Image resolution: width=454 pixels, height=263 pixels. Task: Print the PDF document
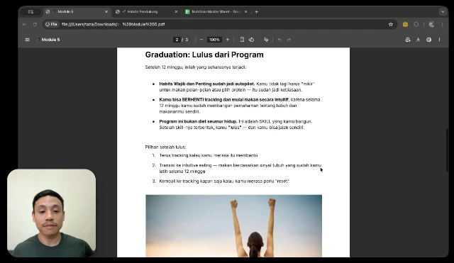pyautogui.click(x=428, y=40)
